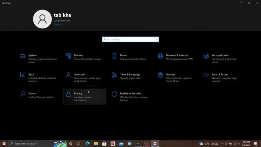This screenshot has width=261, height=147.
Task: Open Cortana from the taskbar circle icon
Action: [71, 143]
